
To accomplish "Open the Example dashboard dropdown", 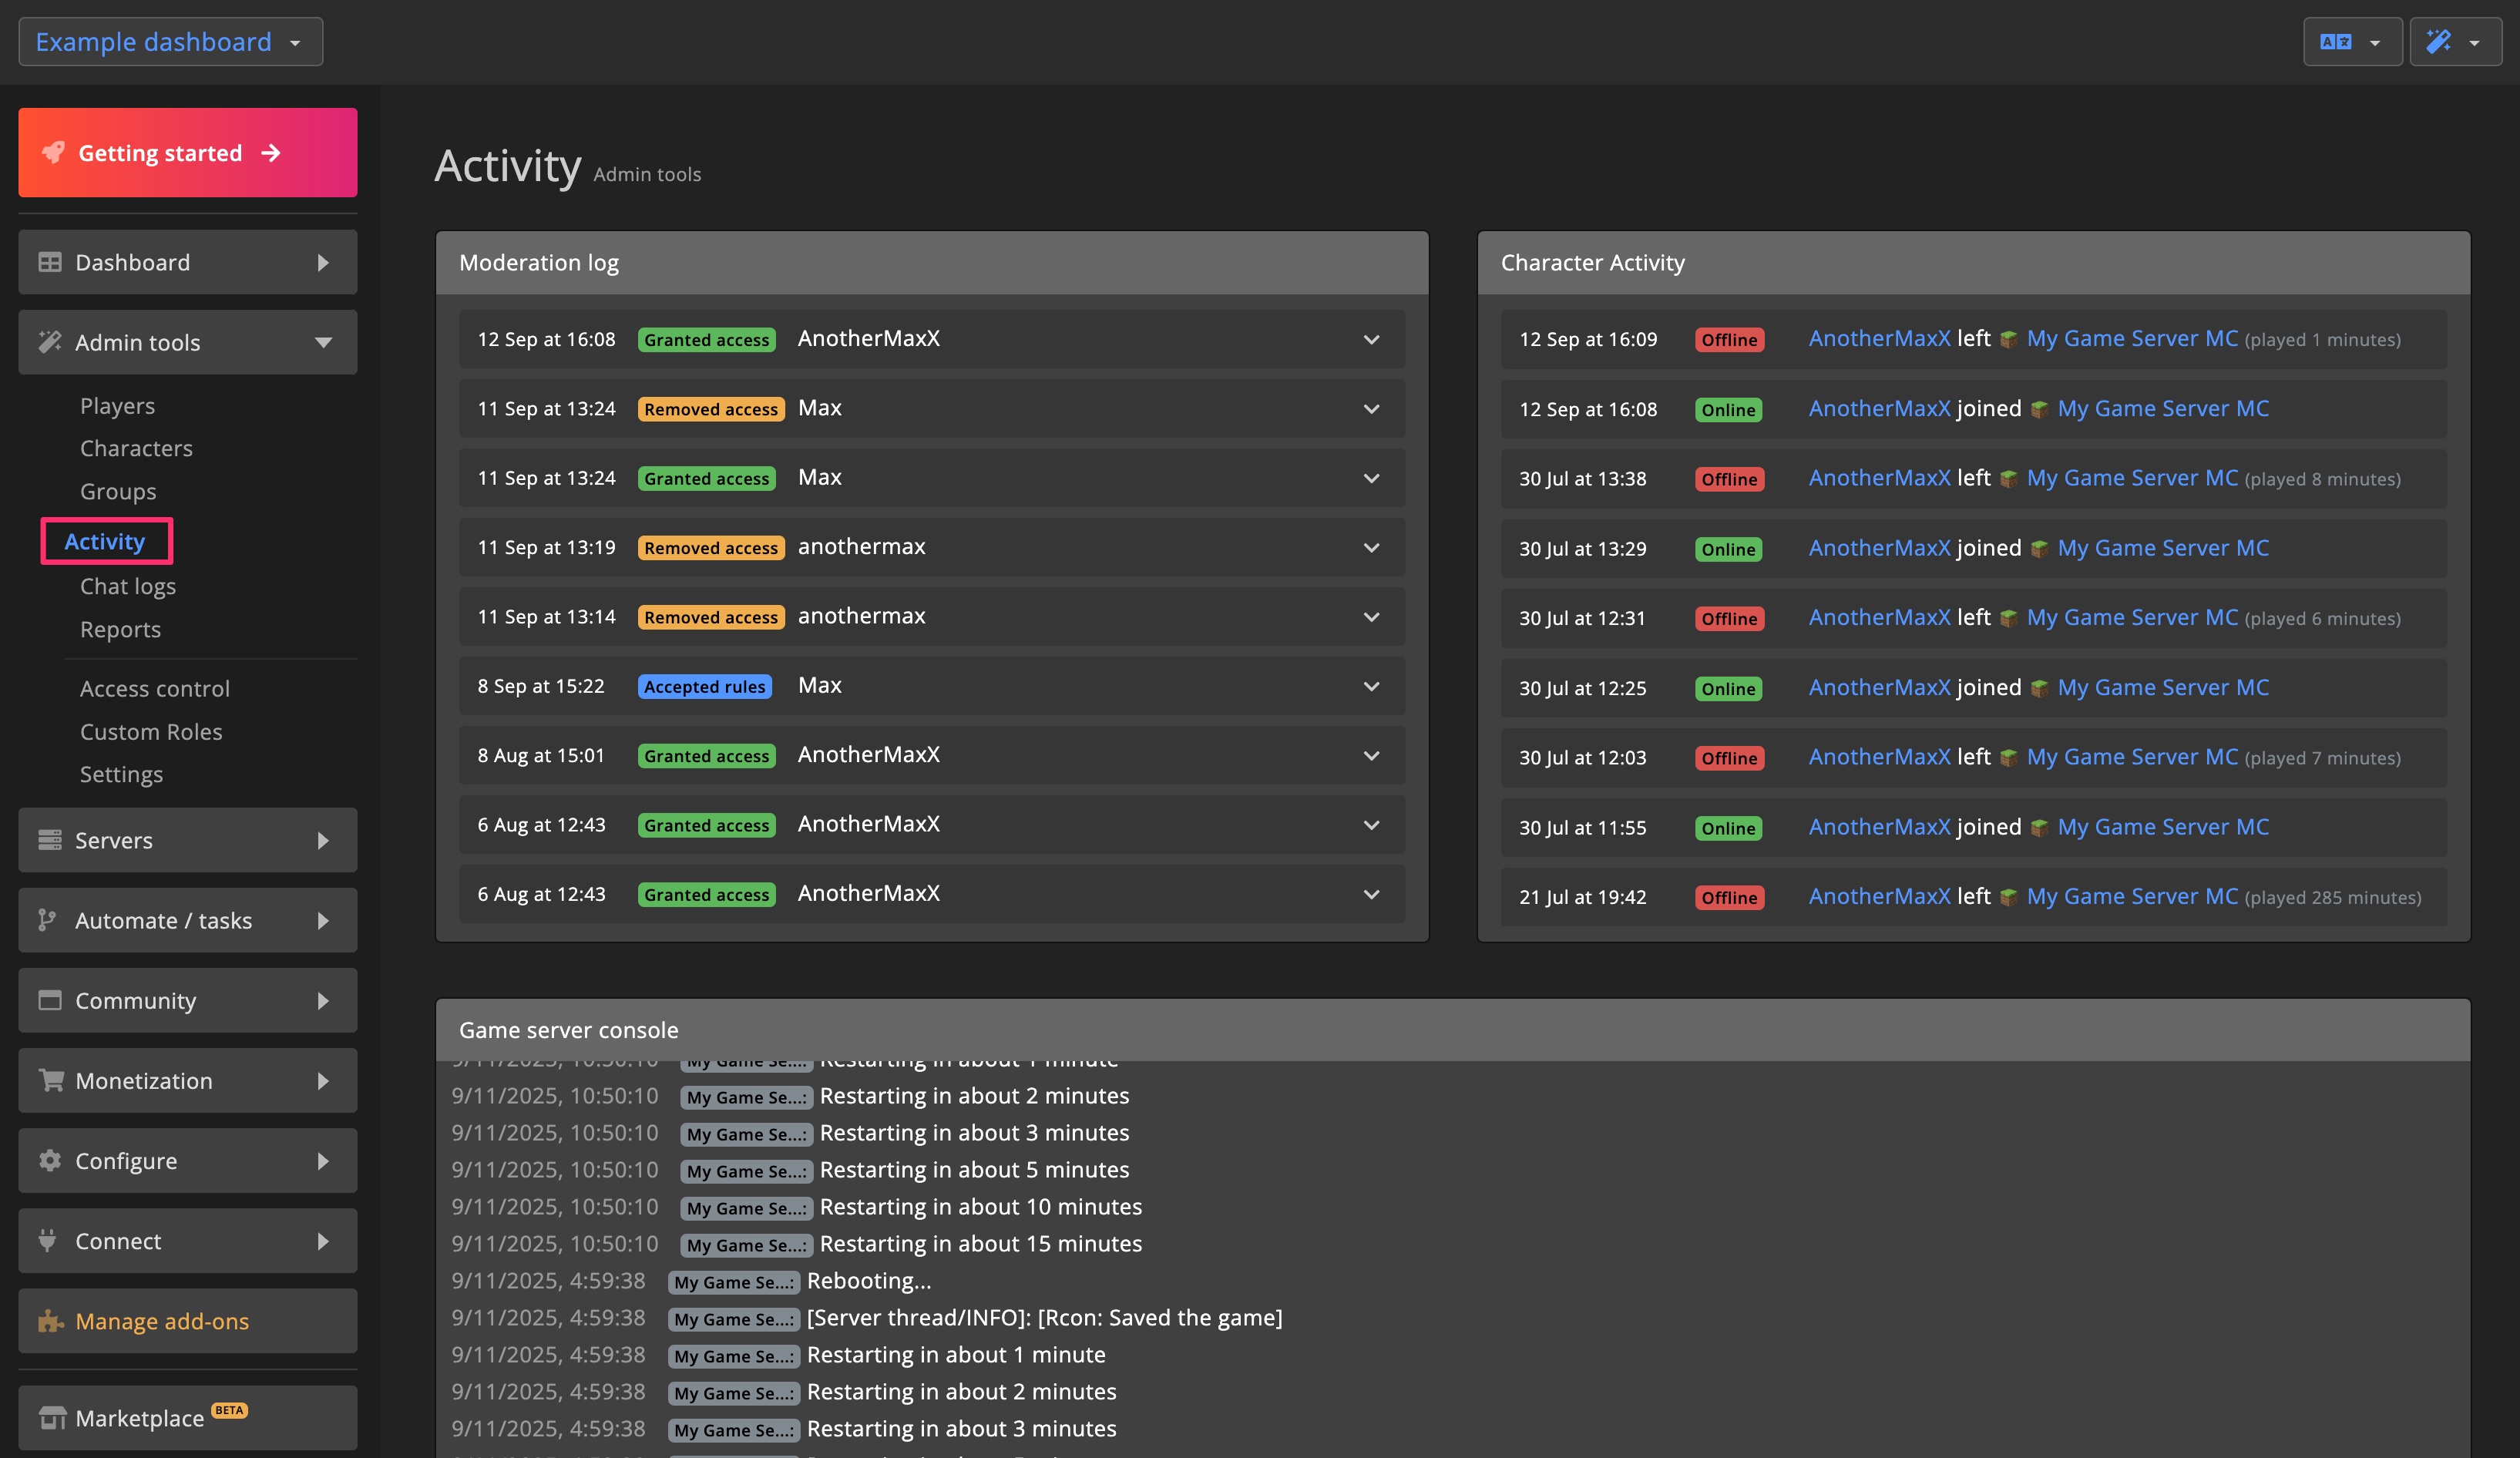I will [170, 42].
